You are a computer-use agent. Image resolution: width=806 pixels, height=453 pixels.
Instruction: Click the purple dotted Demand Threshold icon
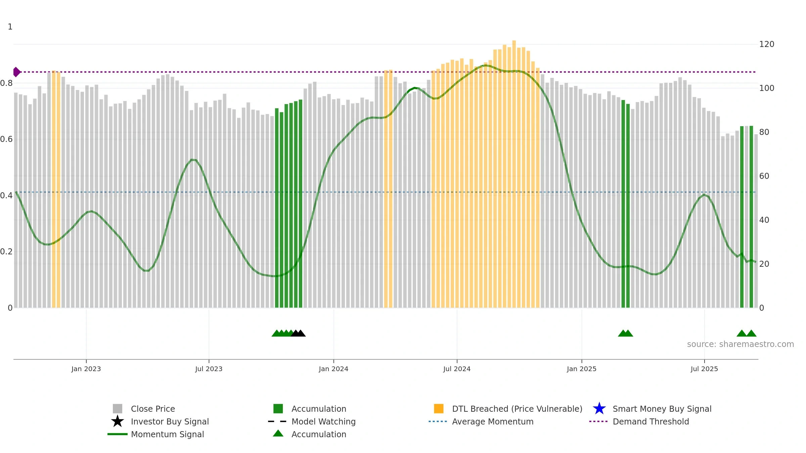[598, 421]
